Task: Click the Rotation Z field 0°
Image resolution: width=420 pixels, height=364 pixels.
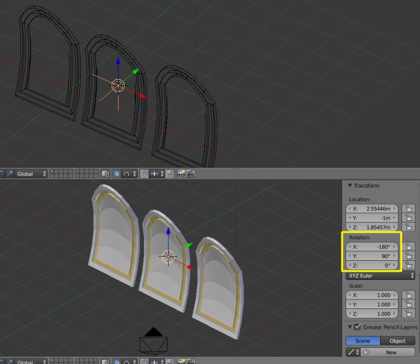Action: coord(372,265)
